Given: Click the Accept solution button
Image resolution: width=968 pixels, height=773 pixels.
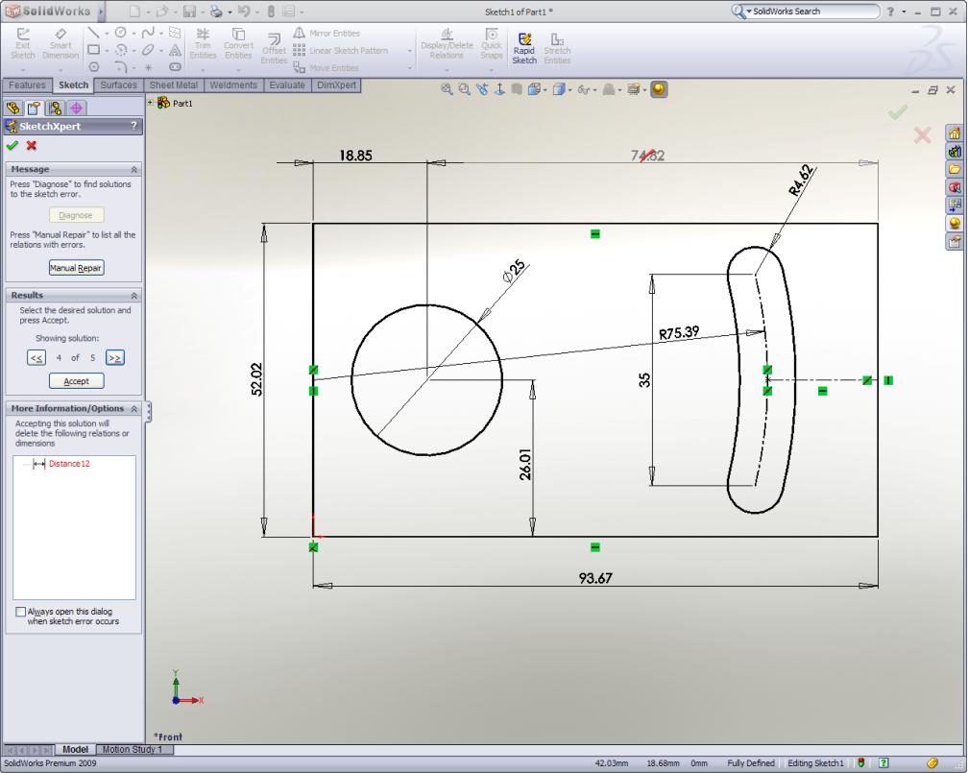Looking at the screenshot, I should pyautogui.click(x=77, y=381).
